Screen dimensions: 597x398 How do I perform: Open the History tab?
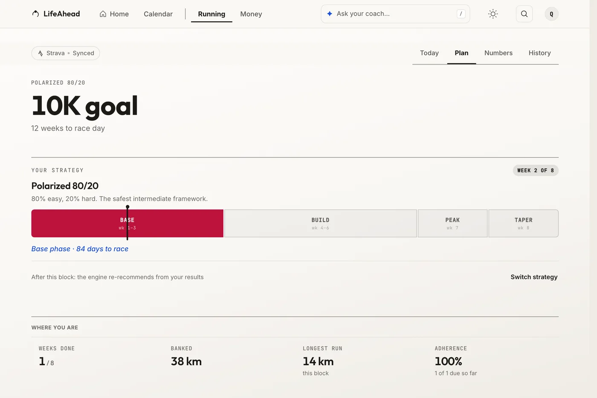coord(539,53)
